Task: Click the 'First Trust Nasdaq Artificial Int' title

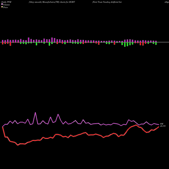Action: pyautogui.click(x=107, y=2)
